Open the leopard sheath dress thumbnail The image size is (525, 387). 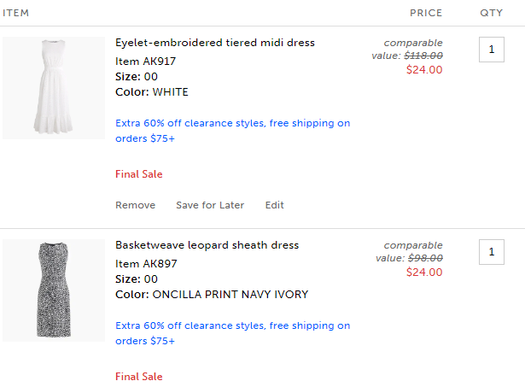pos(54,290)
